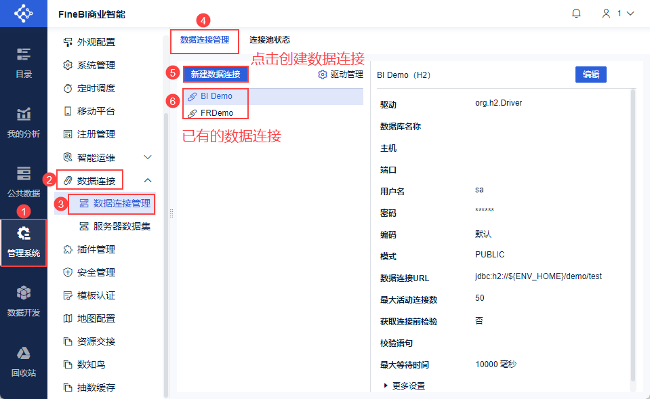Click the 数知鸟 icon
650x399 pixels.
pos(68,364)
